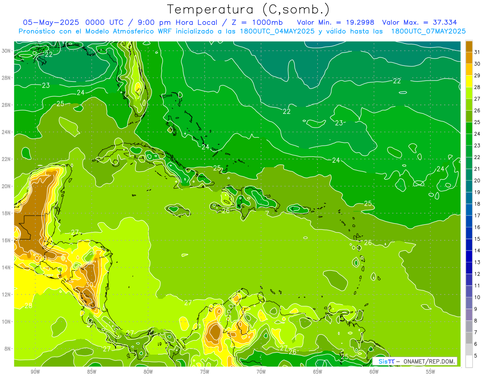Image resolution: width=488 pixels, height=377 pixels.
Task: Click legend value "15" on the color scale
Action: click(477, 239)
